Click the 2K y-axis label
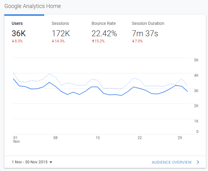Viewport: 208px width, 171px height. pos(196,106)
